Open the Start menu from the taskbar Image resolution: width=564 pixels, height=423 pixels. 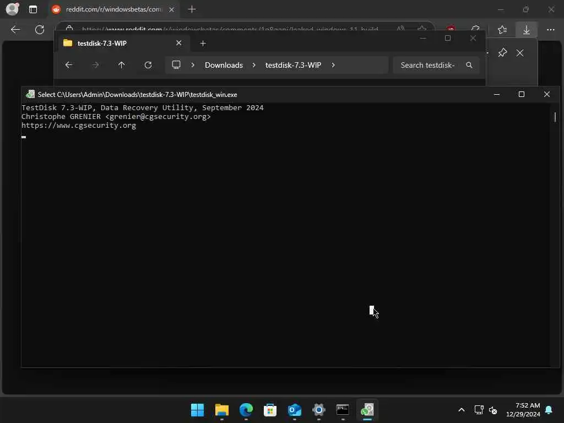pos(197,410)
